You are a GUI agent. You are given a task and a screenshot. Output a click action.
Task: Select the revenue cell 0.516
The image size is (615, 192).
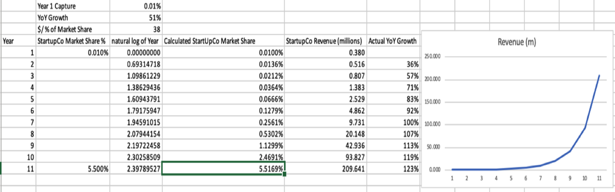(x=325, y=64)
